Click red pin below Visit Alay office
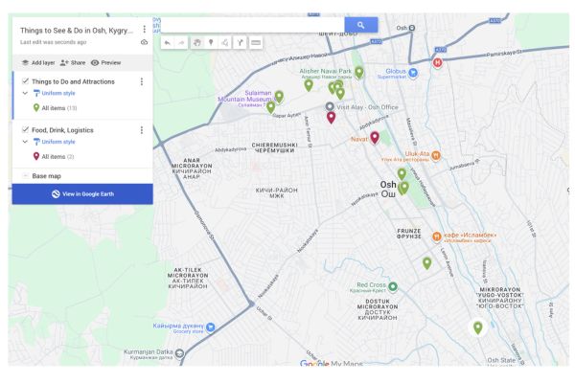This screenshot has width=575, height=383. 331,118
